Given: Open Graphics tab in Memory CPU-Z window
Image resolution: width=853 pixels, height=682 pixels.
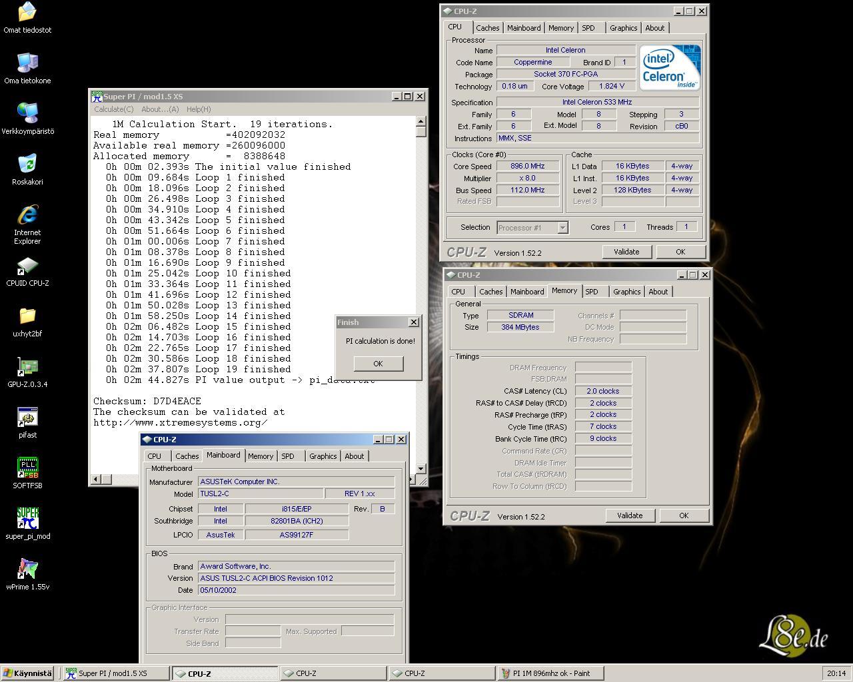Looking at the screenshot, I should click(x=627, y=292).
